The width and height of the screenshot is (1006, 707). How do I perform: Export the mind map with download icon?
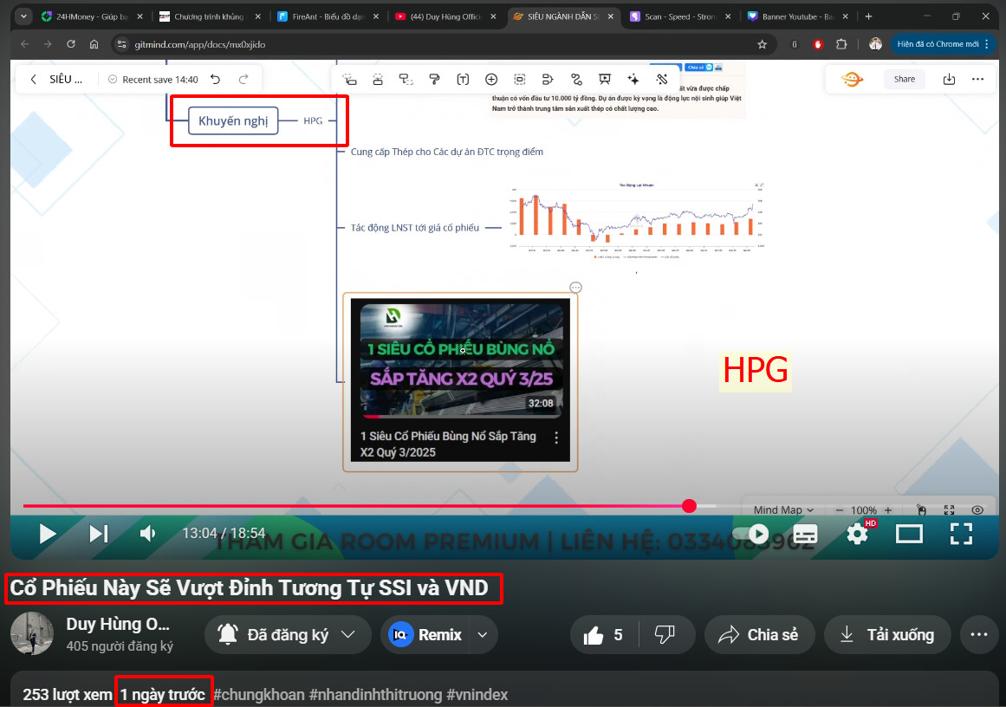point(949,80)
